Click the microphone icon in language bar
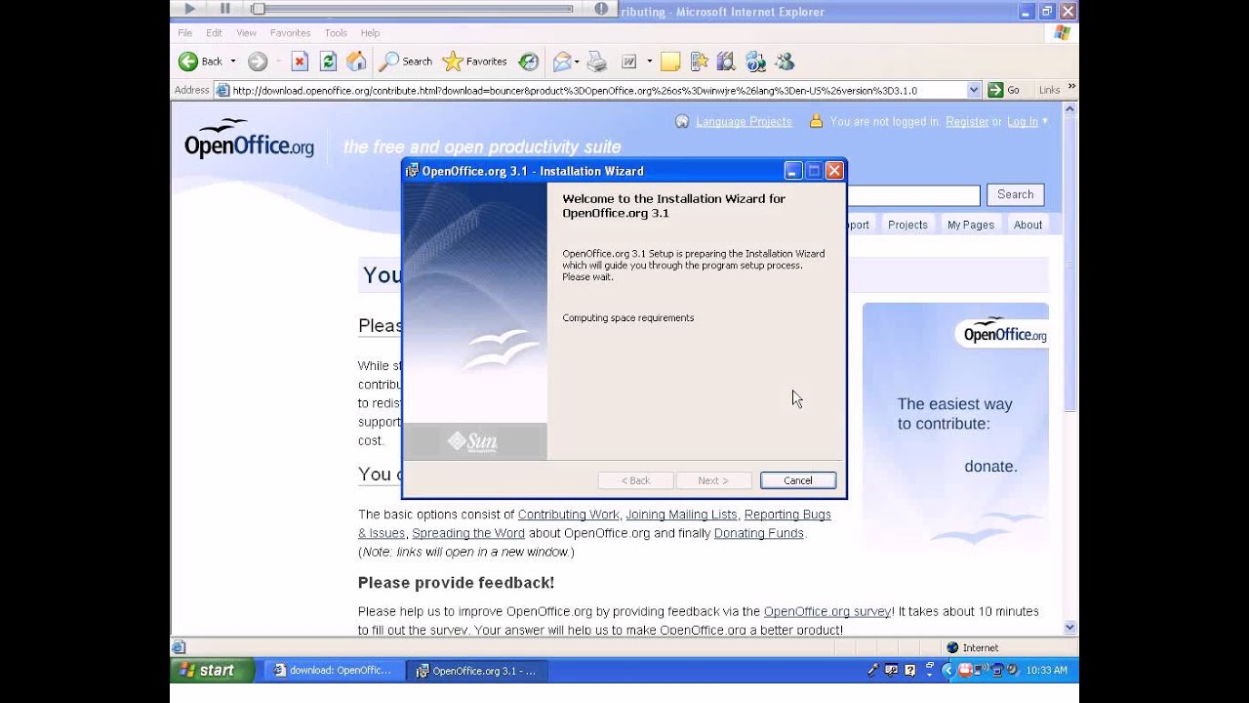 (x=873, y=670)
